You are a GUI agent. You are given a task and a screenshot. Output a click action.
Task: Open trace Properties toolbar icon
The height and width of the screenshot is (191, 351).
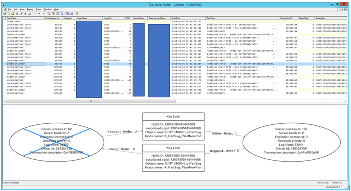click(21, 14)
